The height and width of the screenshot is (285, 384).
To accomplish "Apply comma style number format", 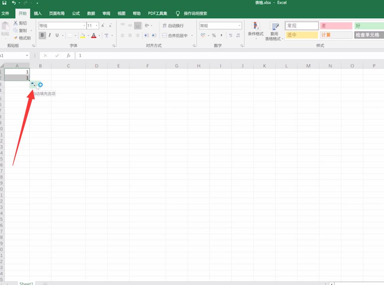I will 221,36.
